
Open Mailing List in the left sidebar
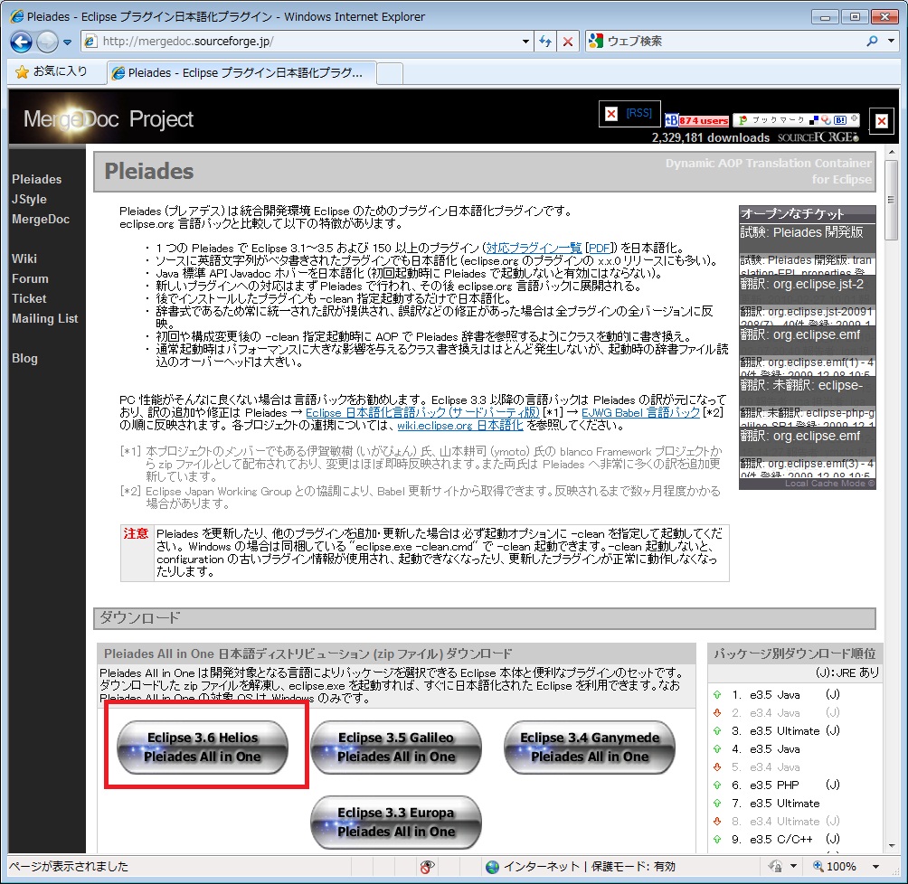point(44,318)
